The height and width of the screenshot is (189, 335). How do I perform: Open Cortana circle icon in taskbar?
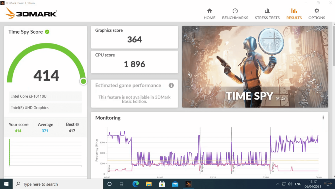(109, 184)
